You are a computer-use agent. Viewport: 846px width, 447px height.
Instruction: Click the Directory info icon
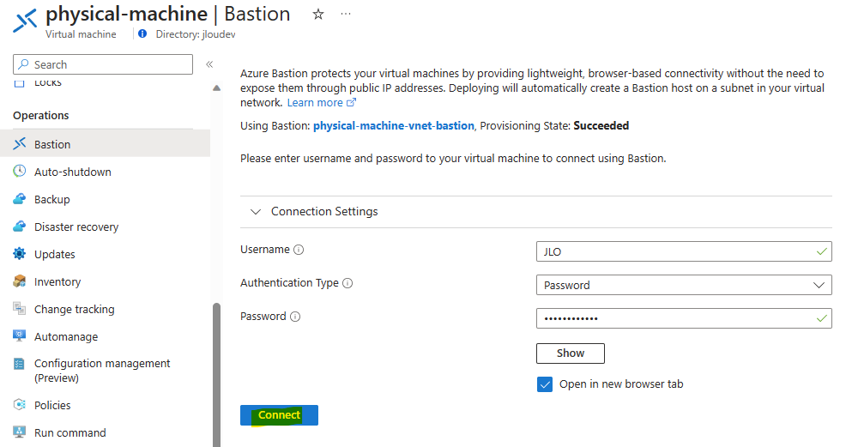coord(142,34)
